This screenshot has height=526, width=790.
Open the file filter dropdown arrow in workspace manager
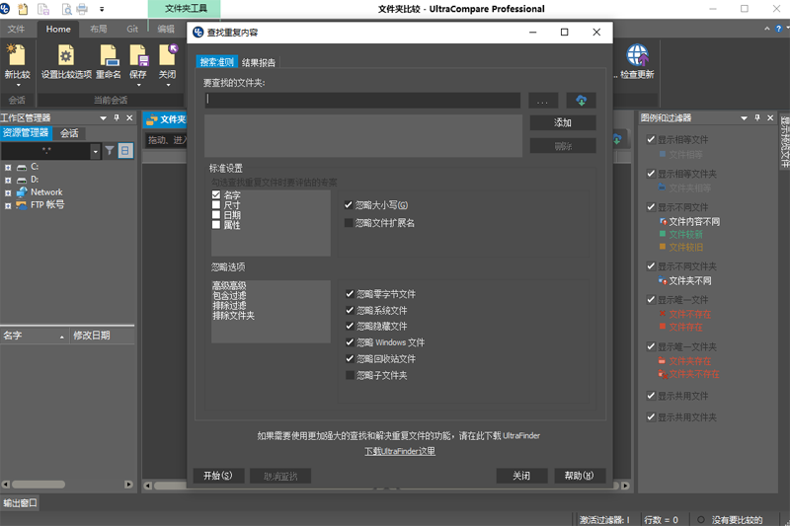pos(95,151)
